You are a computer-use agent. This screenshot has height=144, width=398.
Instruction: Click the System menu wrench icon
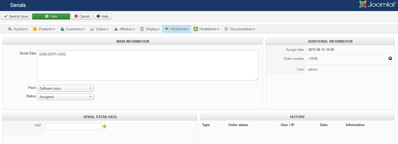tap(10, 29)
